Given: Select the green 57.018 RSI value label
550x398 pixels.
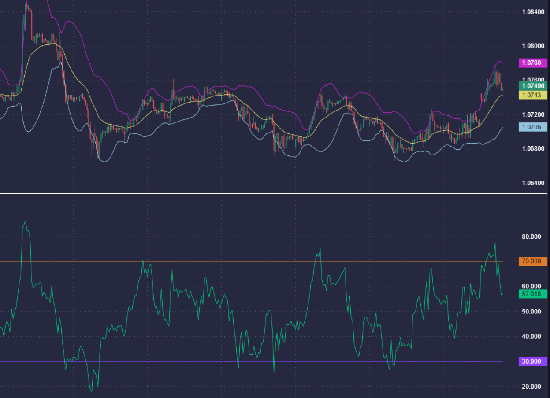Looking at the screenshot, I should 533,294.
